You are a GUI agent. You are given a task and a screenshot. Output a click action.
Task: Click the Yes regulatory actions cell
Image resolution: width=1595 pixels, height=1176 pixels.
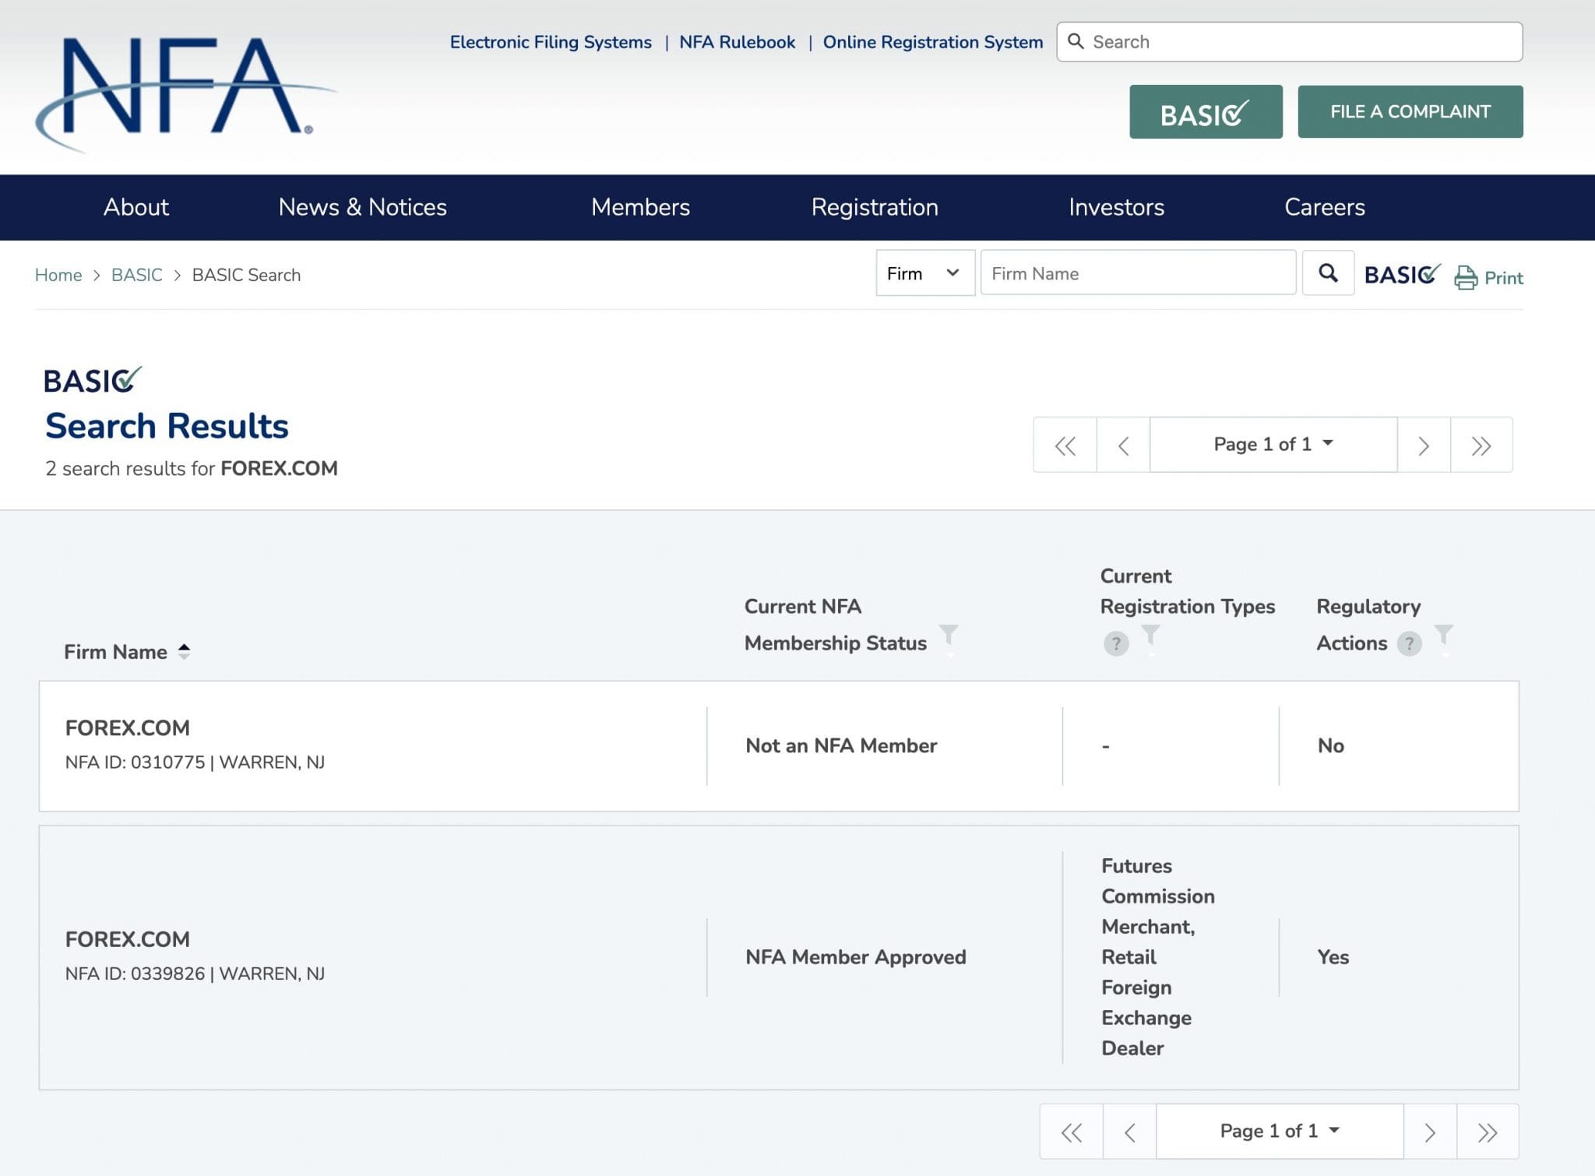pos(1333,957)
